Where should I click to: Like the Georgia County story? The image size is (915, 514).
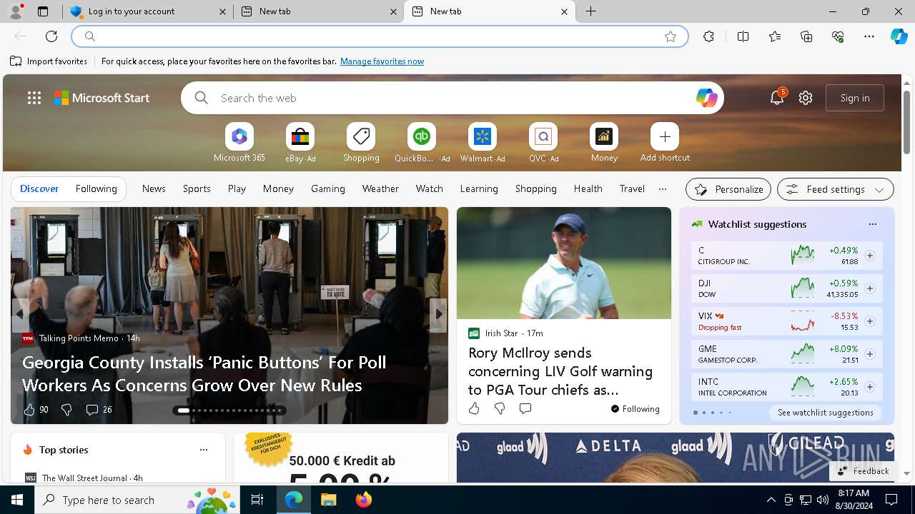click(29, 410)
